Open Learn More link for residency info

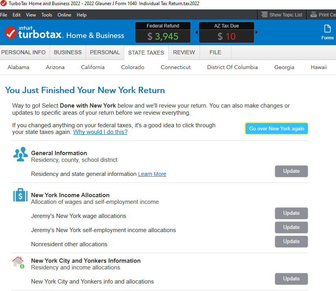(x=152, y=174)
